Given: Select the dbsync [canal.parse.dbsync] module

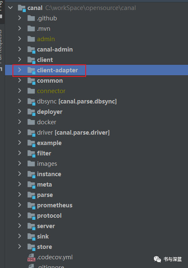Looking at the screenshot, I should 77,101.
